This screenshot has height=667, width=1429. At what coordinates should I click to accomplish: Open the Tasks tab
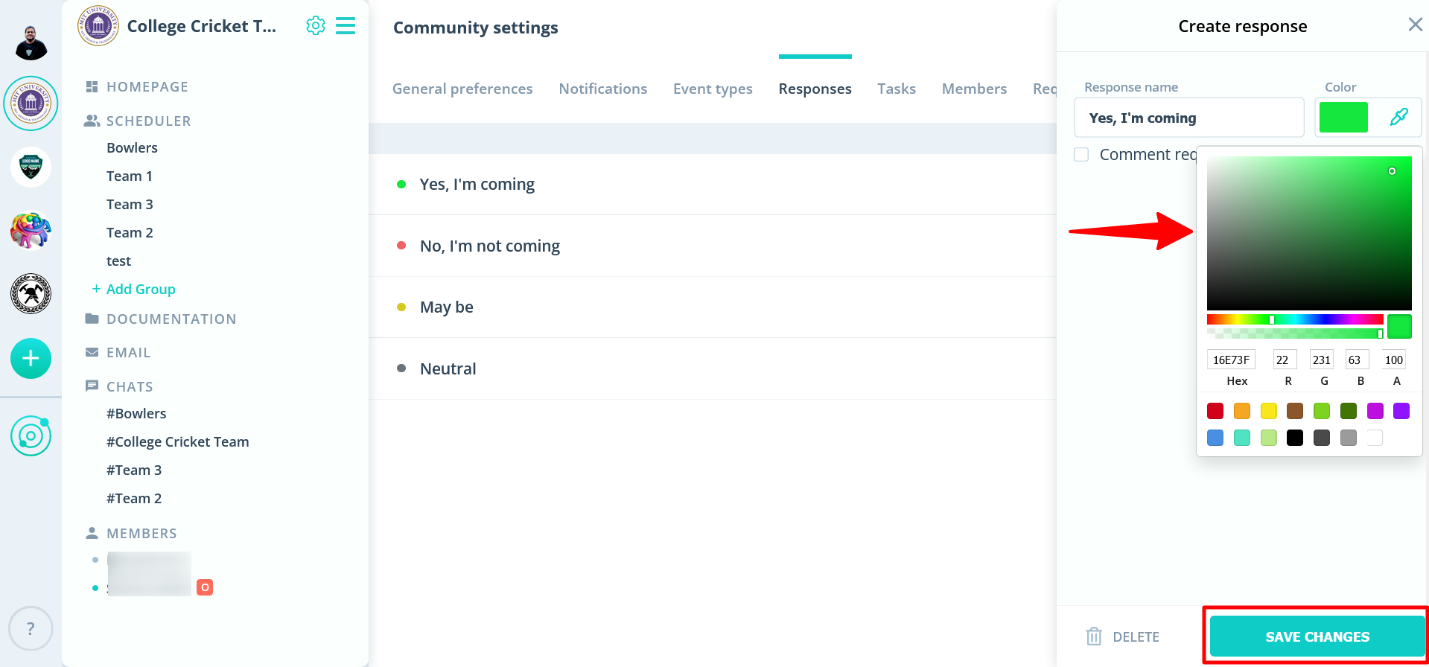897,89
